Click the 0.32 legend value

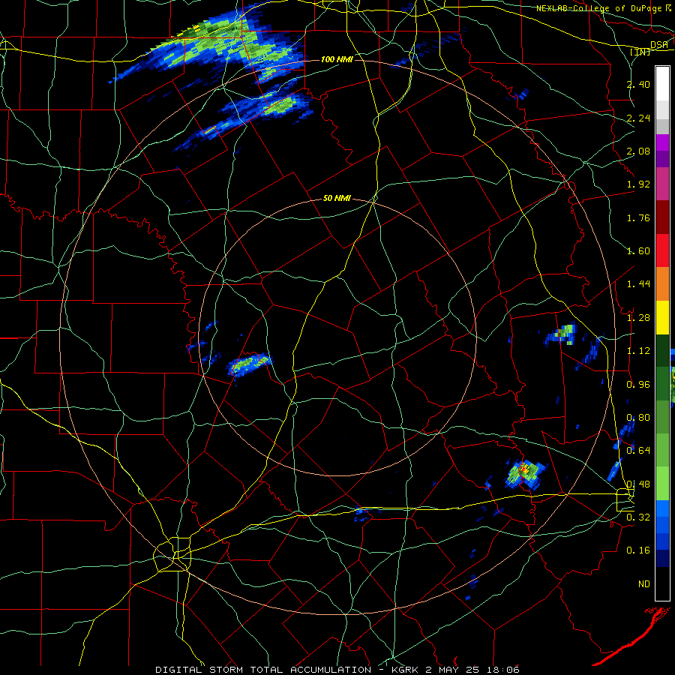tap(638, 517)
